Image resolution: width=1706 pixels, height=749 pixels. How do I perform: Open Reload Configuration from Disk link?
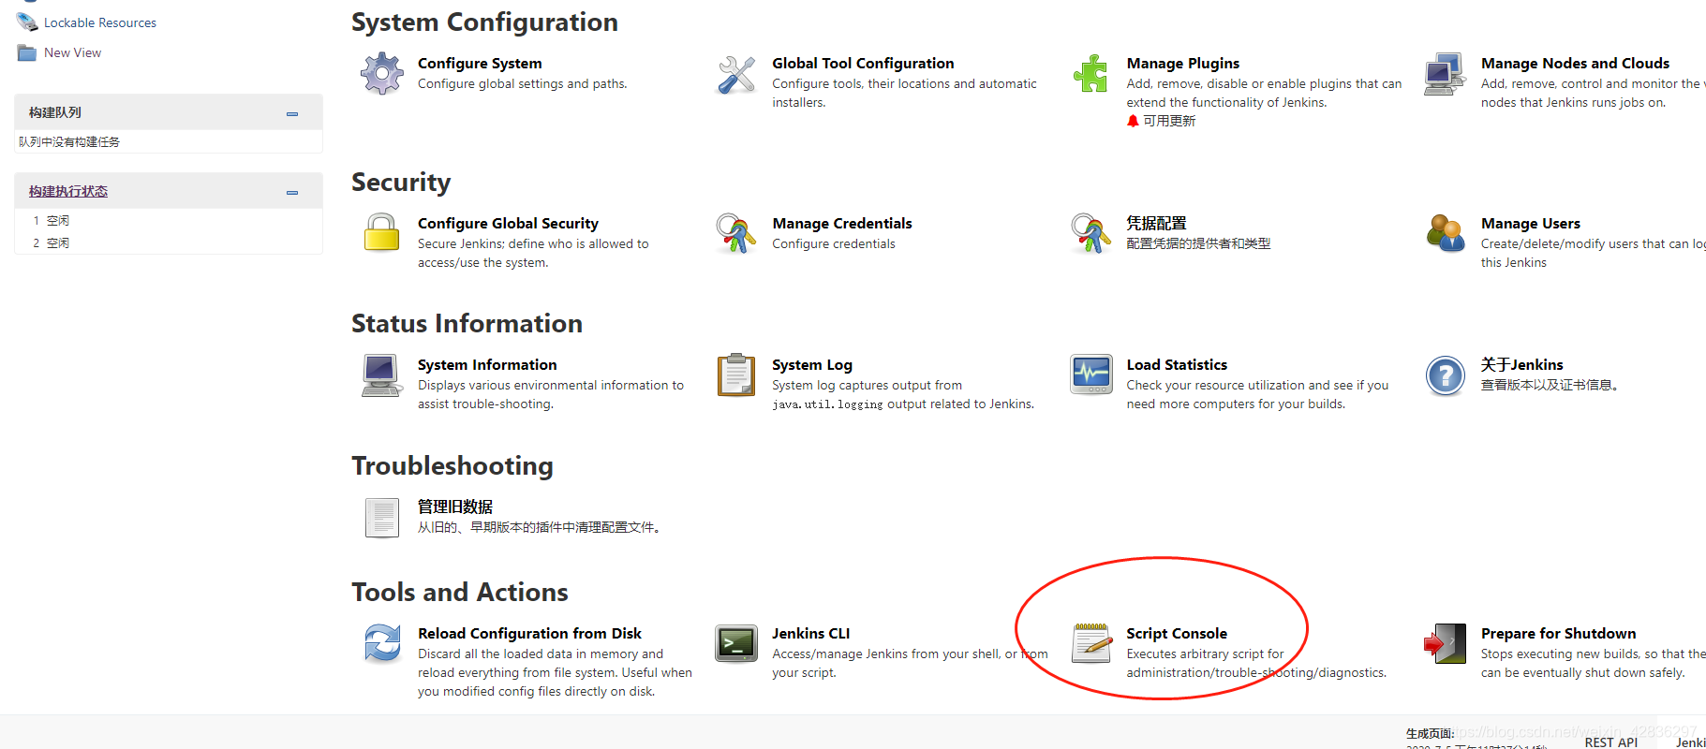[x=529, y=633]
